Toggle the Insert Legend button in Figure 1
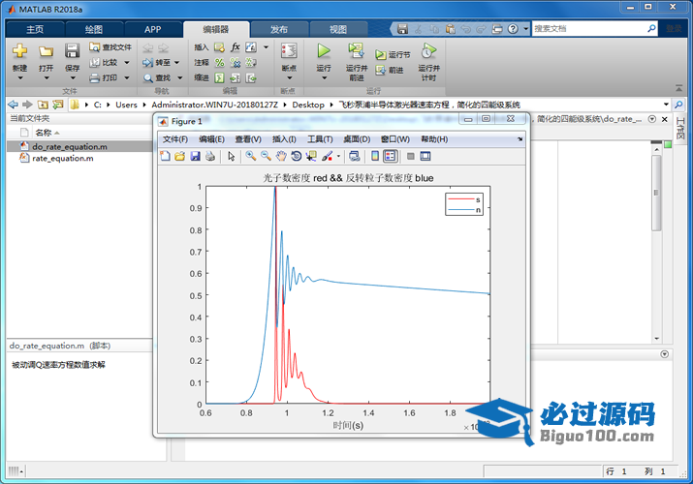This screenshot has width=693, height=484. click(x=391, y=156)
